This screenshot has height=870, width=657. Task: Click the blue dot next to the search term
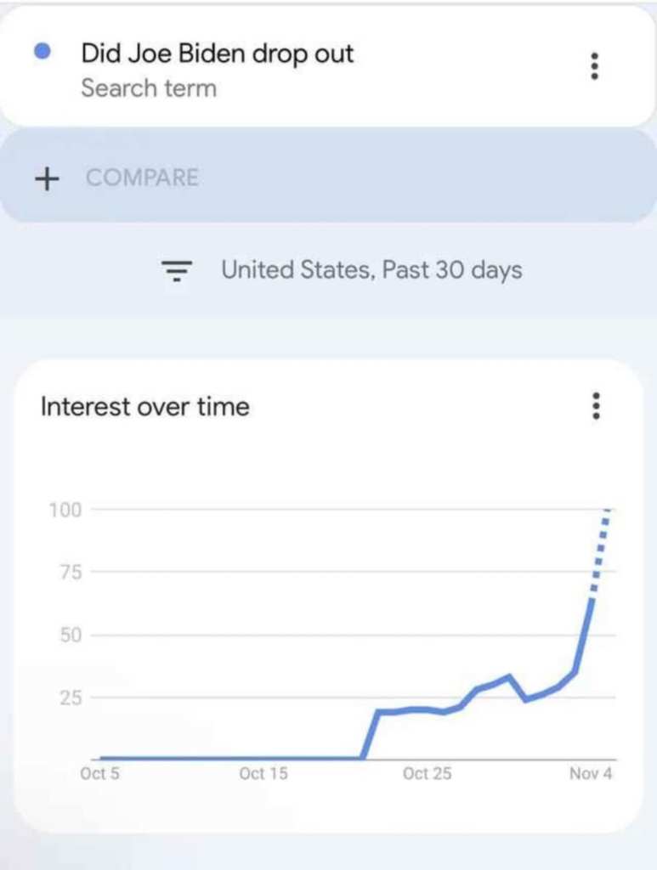[x=41, y=53]
